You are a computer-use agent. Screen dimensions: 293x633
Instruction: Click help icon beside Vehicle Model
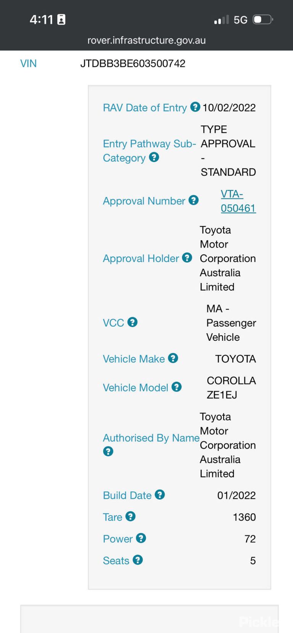pyautogui.click(x=176, y=387)
